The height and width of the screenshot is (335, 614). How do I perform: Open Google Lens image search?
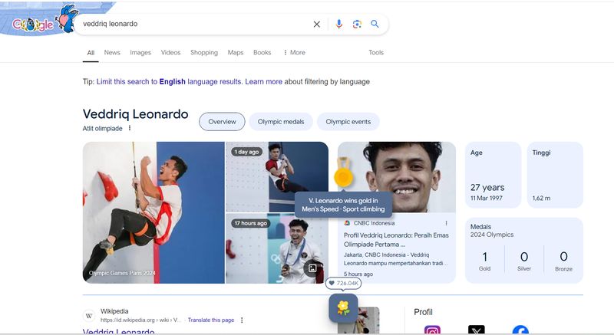(x=357, y=25)
